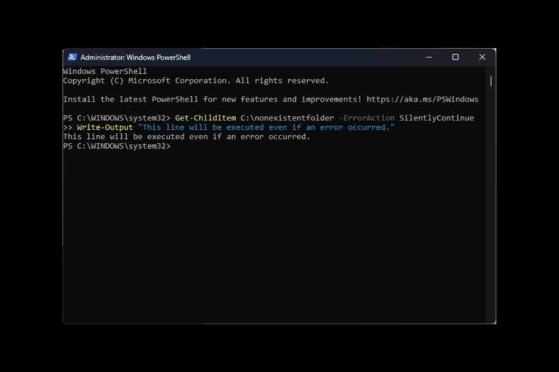Click the output line about error occurrence
This screenshot has height=372, width=559.
tap(185, 136)
